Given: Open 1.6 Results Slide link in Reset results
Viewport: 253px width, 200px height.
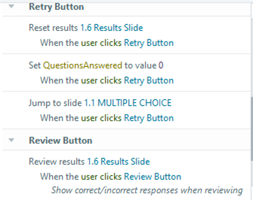Looking at the screenshot, I should coord(111,28).
